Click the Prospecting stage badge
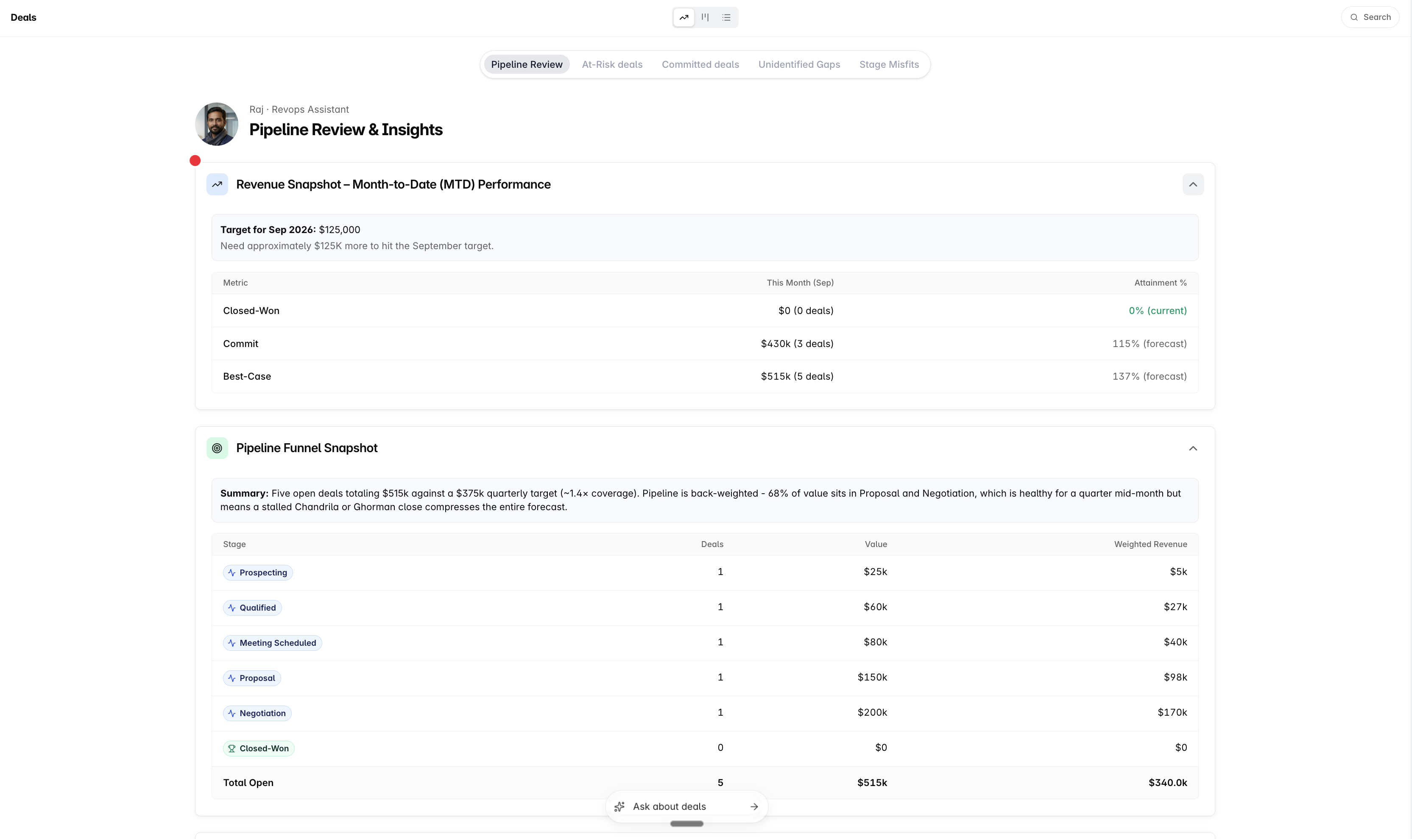 point(258,573)
